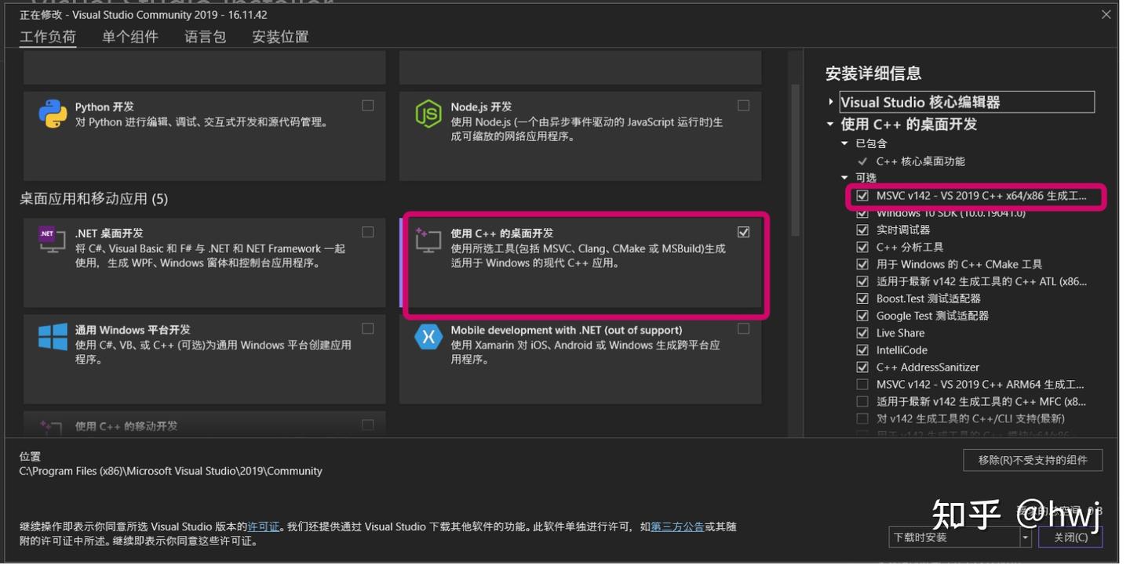The image size is (1130, 568).
Task: Check MSVC v142 ARM64 build tools
Action: click(x=862, y=385)
